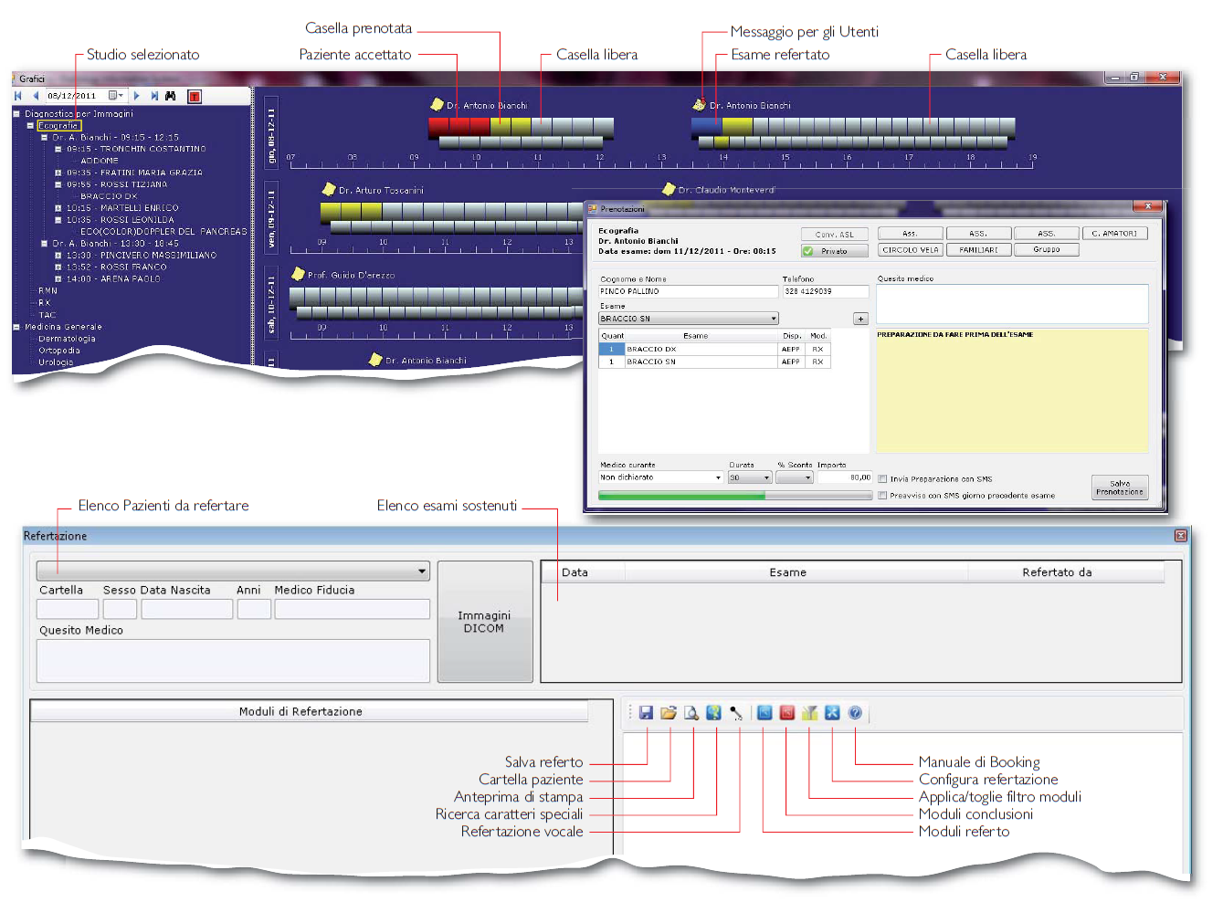This screenshot has height=902, width=1223.
Task: Click the Conv. ASL button
Action: (835, 235)
